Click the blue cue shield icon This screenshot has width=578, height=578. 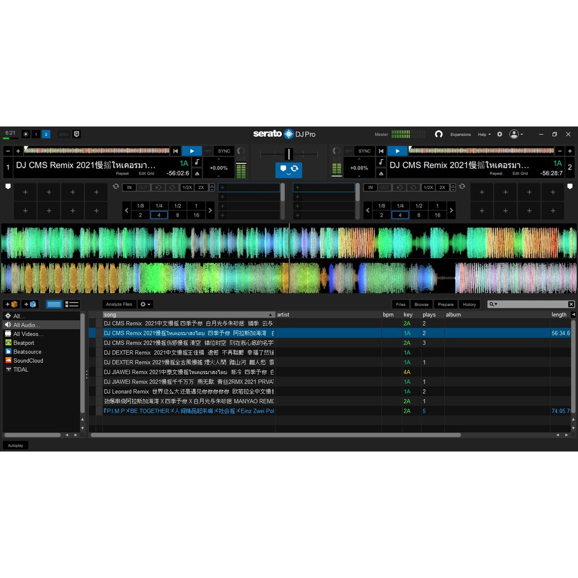point(282,169)
